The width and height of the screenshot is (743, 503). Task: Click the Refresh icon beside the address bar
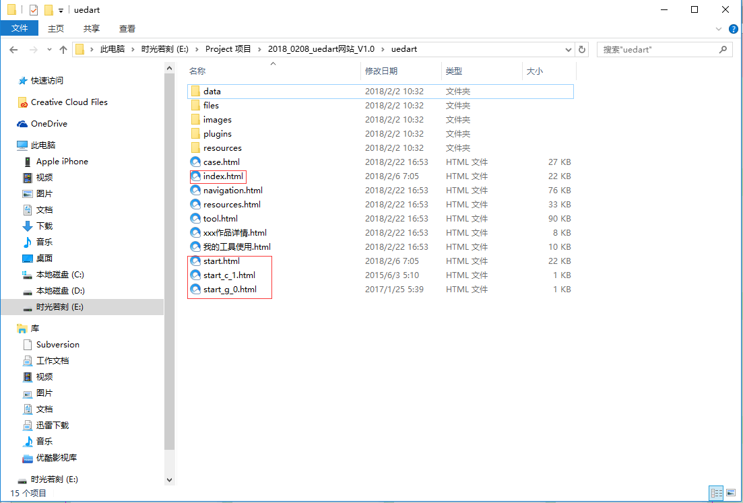[582, 50]
